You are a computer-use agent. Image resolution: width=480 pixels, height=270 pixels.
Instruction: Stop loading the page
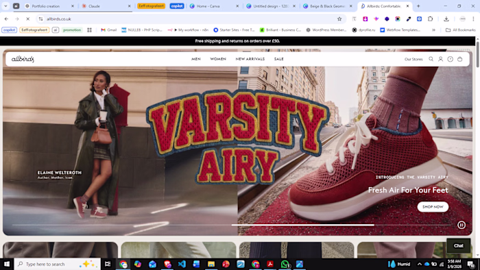click(x=27, y=19)
